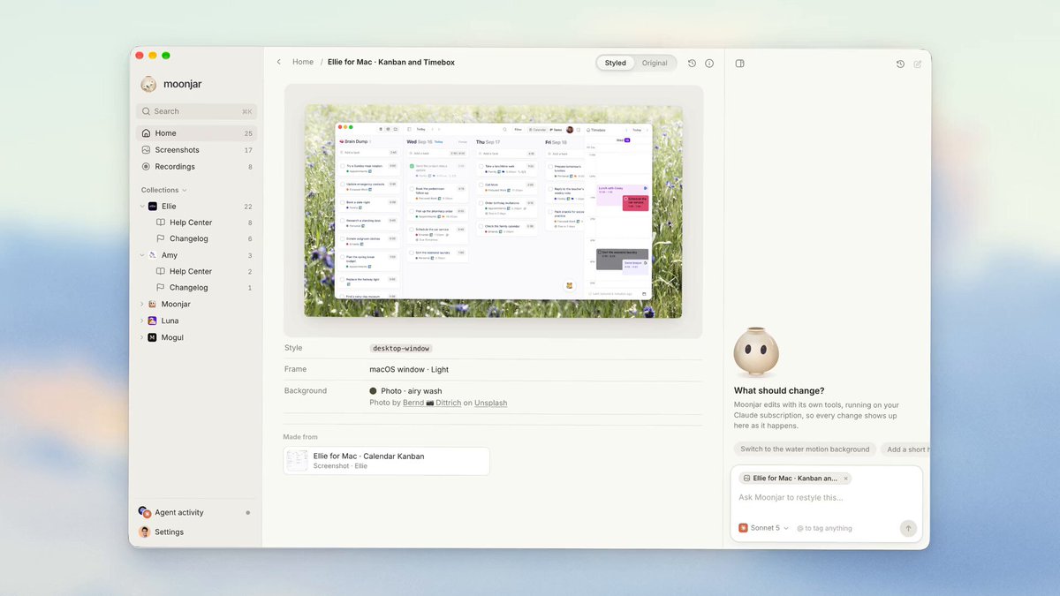This screenshot has height=596, width=1060.
Task: Start a new chat with the compose icon
Action: (x=918, y=64)
